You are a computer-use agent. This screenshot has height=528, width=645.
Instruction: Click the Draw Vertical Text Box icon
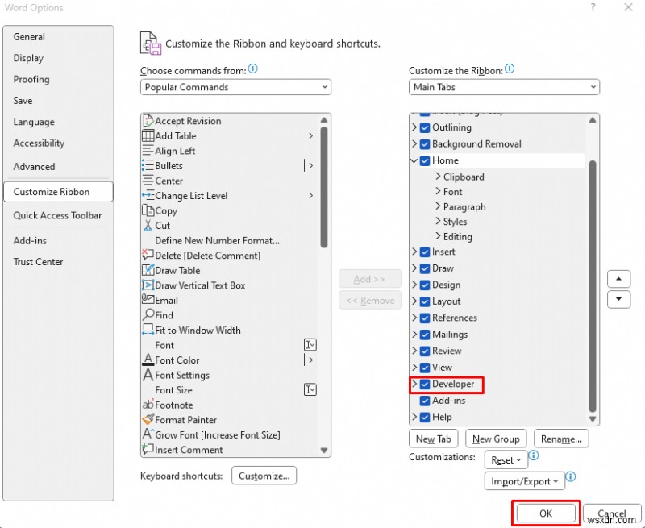148,285
